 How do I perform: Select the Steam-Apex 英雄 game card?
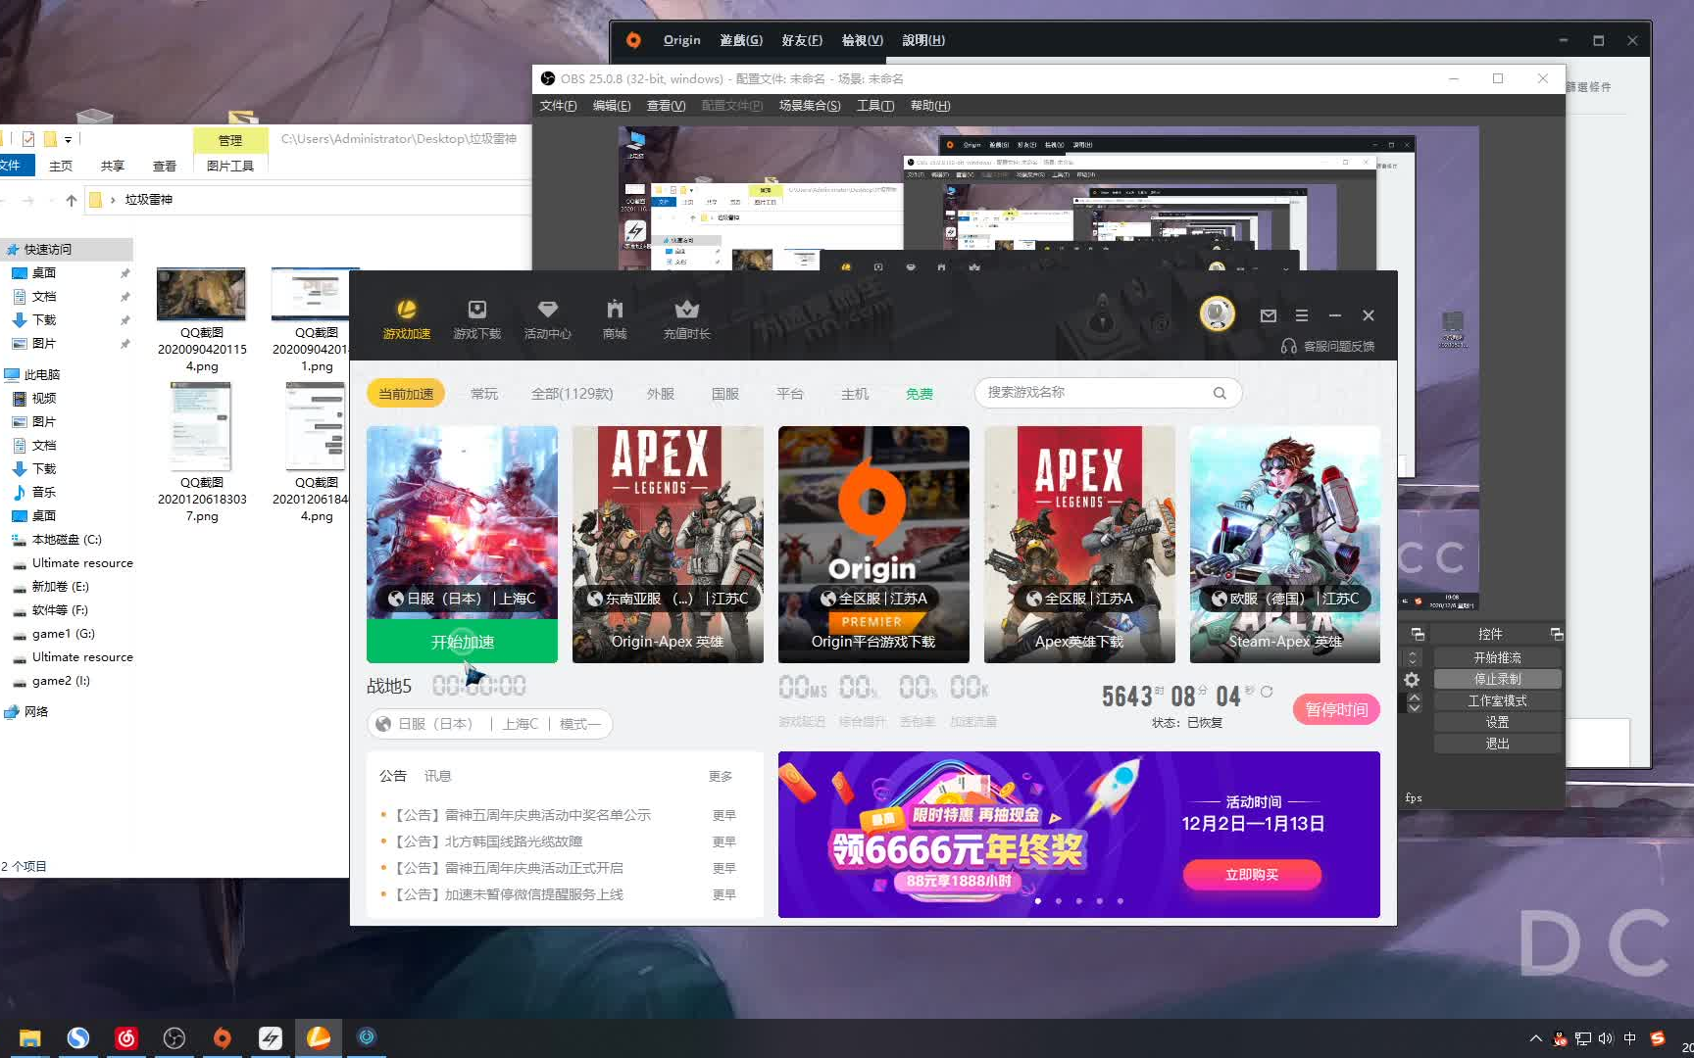pyautogui.click(x=1285, y=545)
